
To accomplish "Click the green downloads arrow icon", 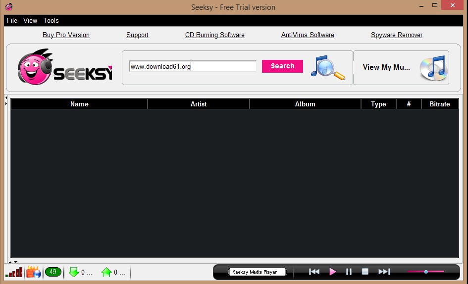I will 74,272.
